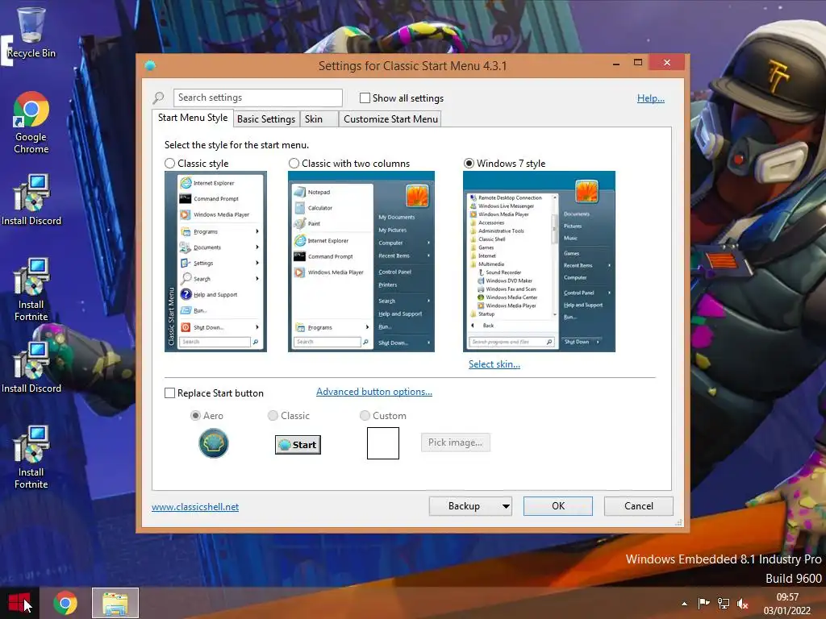This screenshot has width=826, height=619.
Task: Open Advanced button options link
Action: tap(374, 392)
